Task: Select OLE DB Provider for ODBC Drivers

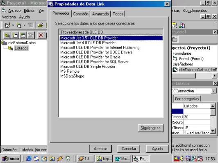Action: pos(96,52)
